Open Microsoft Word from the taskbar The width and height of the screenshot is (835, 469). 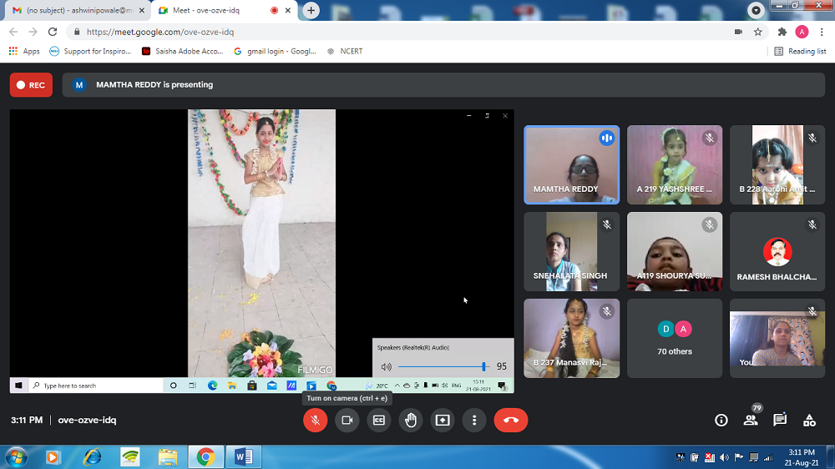point(243,456)
